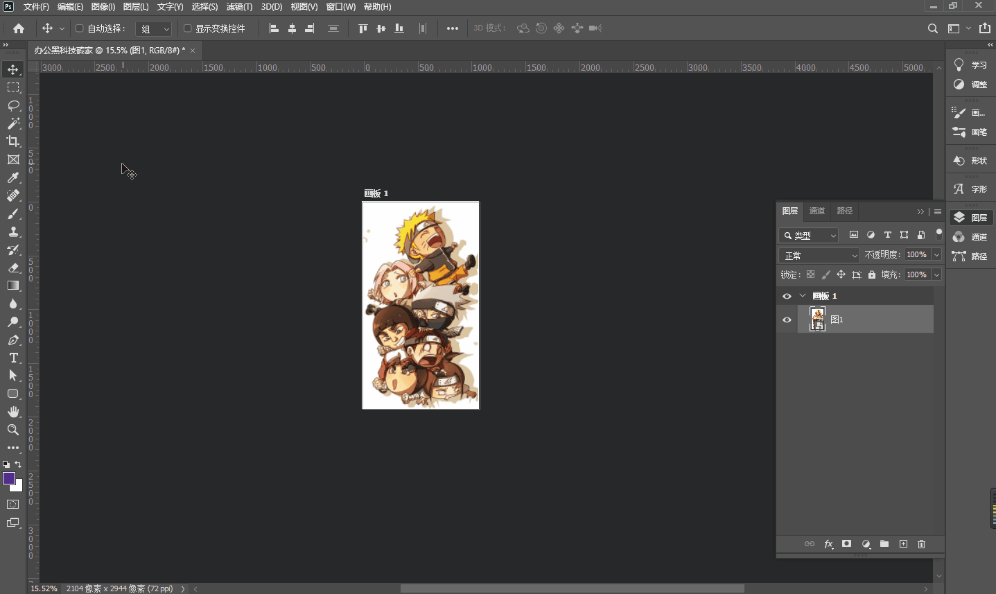Select the Healing Brush tool
The height and width of the screenshot is (594, 996).
coord(13,195)
